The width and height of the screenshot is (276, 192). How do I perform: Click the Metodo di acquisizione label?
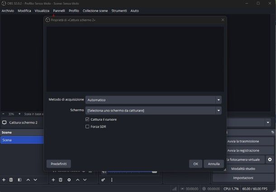tap(66, 99)
